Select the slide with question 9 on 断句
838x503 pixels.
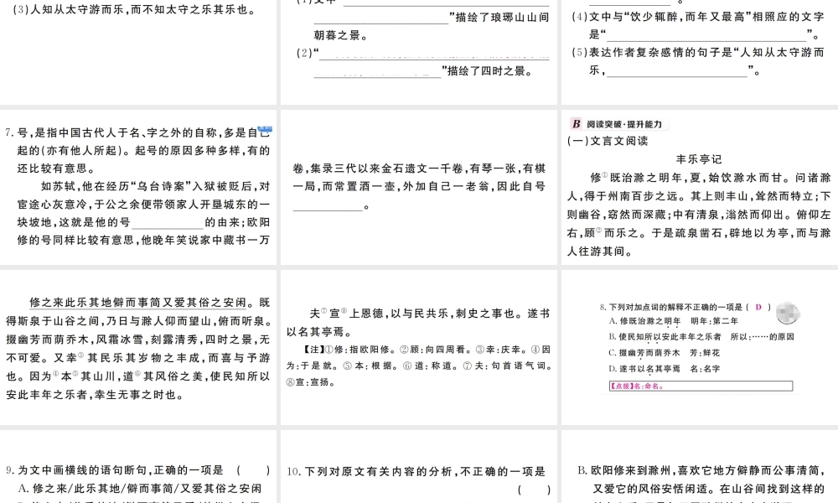click(138, 467)
